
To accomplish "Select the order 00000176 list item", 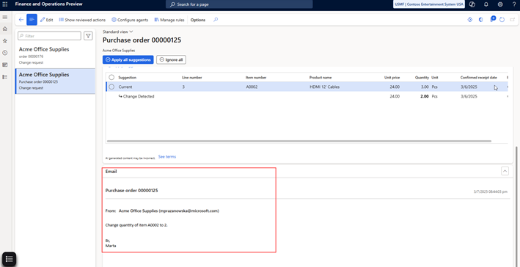I will pos(55,56).
